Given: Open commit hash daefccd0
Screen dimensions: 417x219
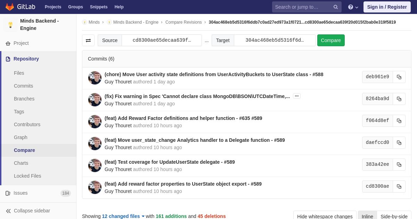Looking at the screenshot, I should 377,143.
